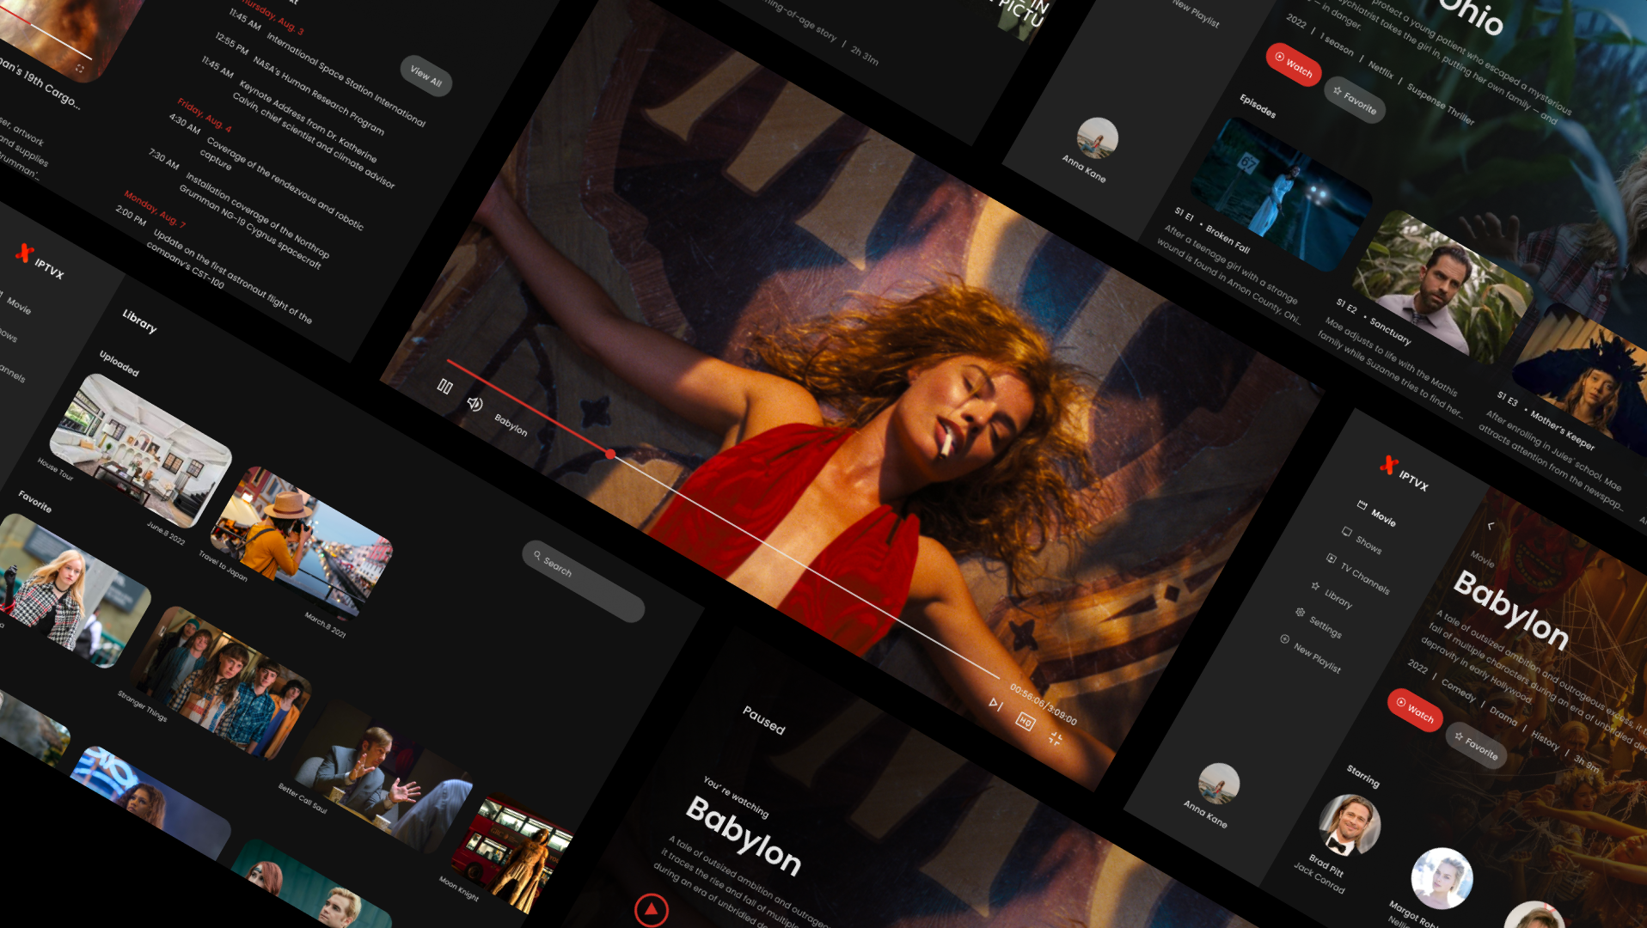This screenshot has height=928, width=1647.
Task: Click the red Watch button for Babylon
Action: (1414, 711)
